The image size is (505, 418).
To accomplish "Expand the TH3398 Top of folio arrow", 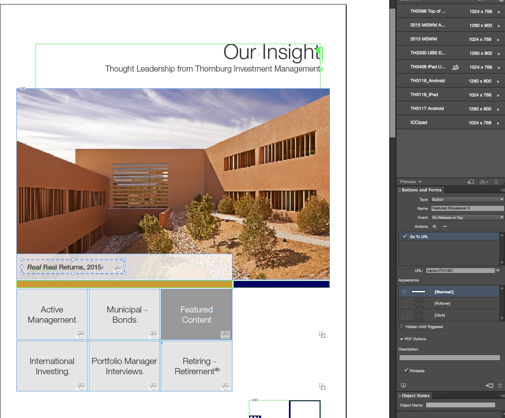I will (x=499, y=12).
